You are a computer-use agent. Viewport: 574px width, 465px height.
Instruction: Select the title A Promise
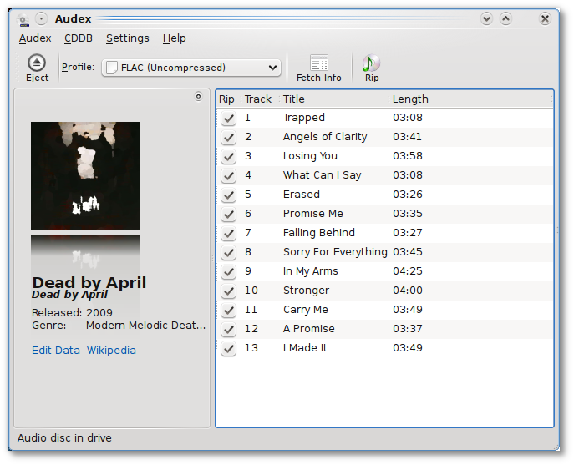tap(308, 329)
